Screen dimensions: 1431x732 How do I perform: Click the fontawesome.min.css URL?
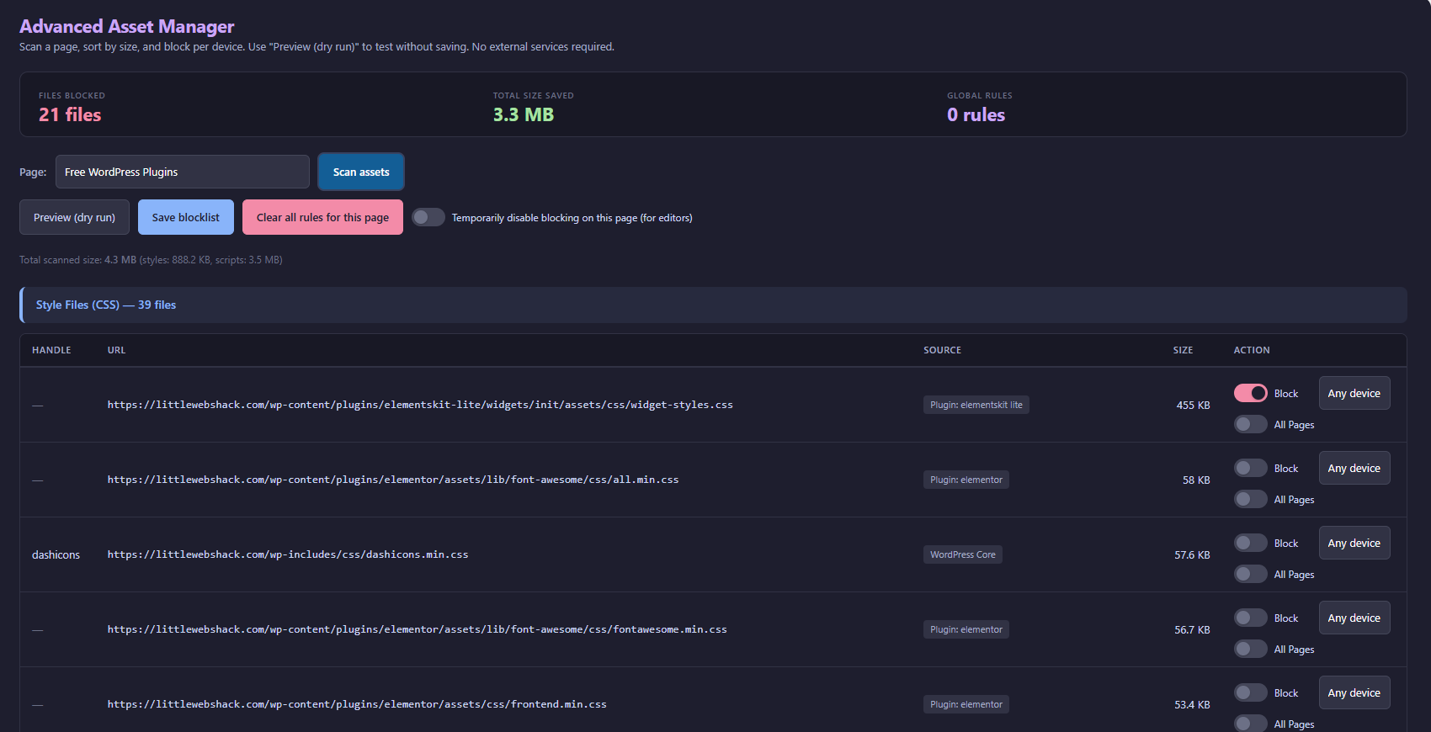click(418, 629)
